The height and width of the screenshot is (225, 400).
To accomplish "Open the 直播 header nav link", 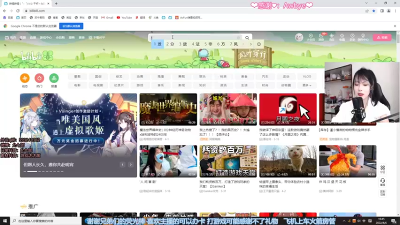I will click(x=33, y=37).
